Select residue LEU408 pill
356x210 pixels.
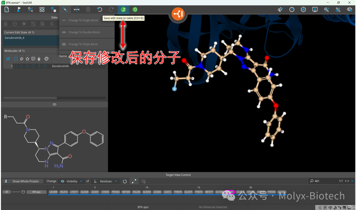53,192
